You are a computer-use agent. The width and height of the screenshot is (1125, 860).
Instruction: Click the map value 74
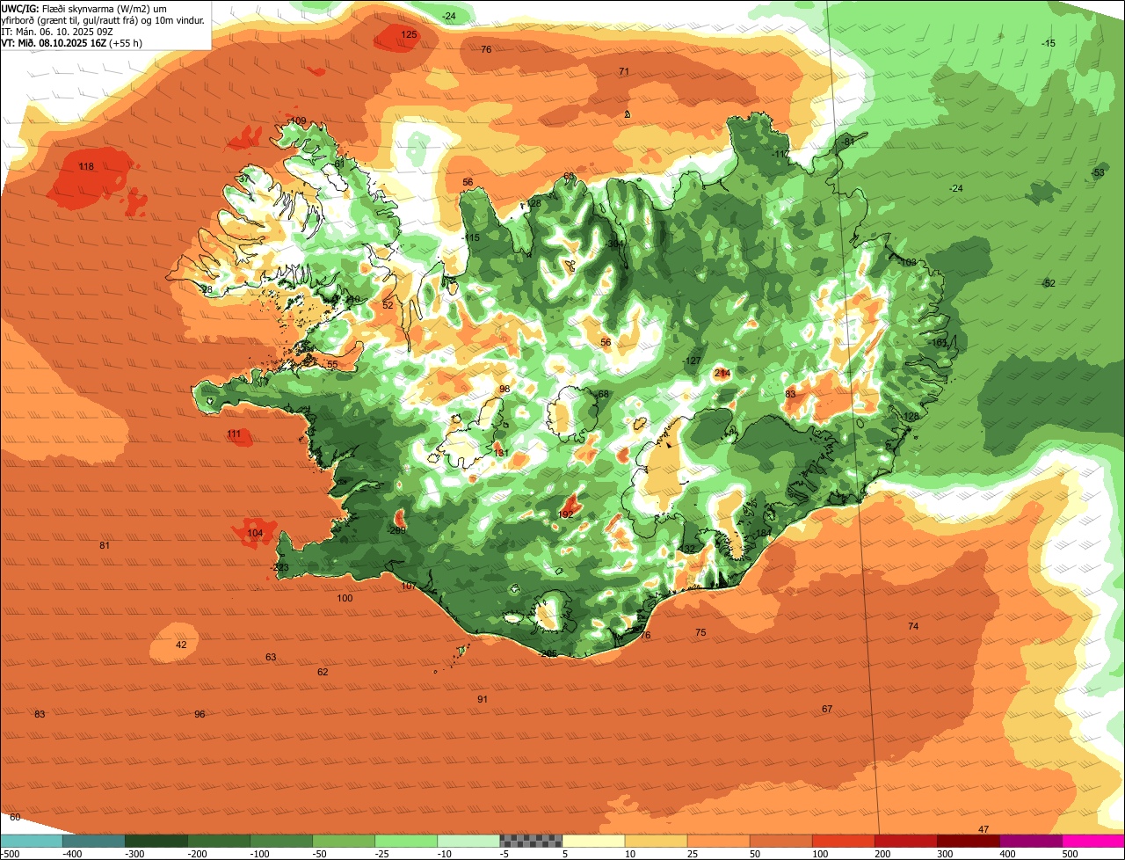[x=913, y=626]
